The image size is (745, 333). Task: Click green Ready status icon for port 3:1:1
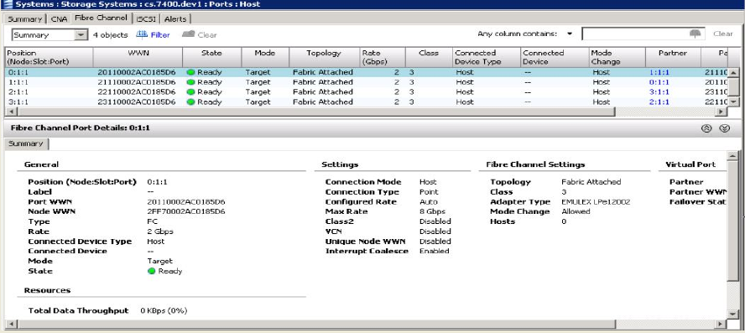pyautogui.click(x=190, y=101)
